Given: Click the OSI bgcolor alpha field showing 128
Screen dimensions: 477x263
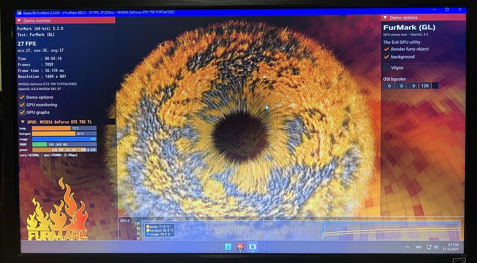Looking at the screenshot, I should (425, 86).
